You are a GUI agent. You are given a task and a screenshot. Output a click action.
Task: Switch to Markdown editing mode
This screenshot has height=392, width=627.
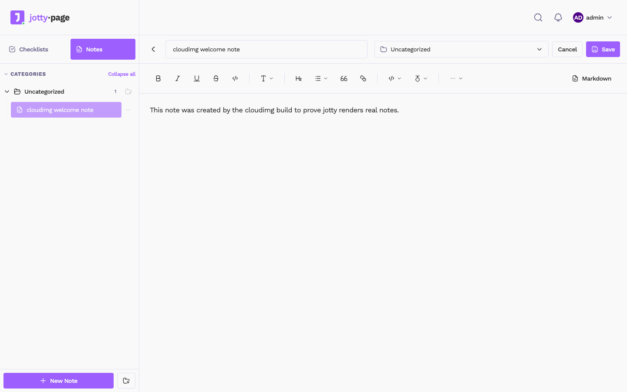pos(592,78)
